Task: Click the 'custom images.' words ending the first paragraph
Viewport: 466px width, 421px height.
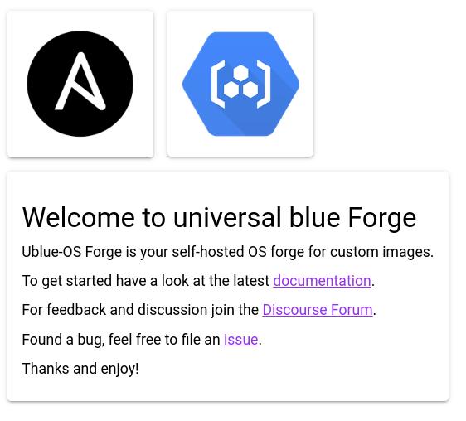Action: click(x=381, y=252)
